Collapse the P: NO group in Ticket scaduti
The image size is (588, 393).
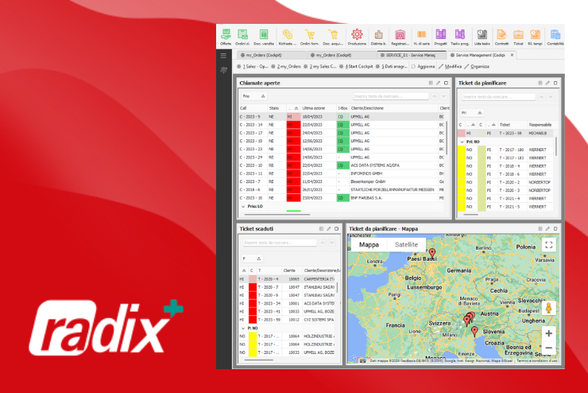(x=243, y=328)
